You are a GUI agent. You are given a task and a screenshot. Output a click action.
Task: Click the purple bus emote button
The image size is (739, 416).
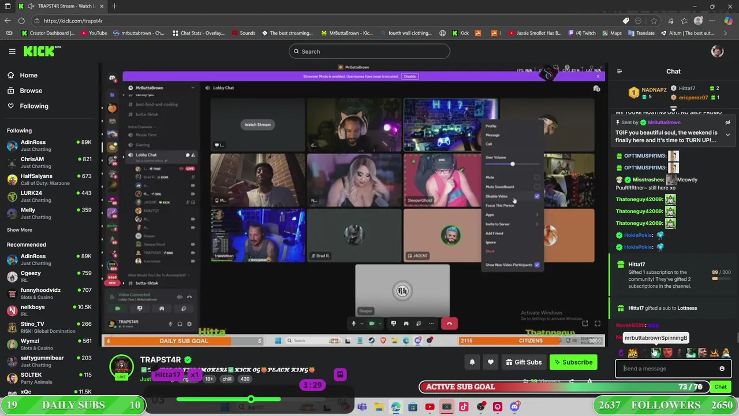(340, 374)
